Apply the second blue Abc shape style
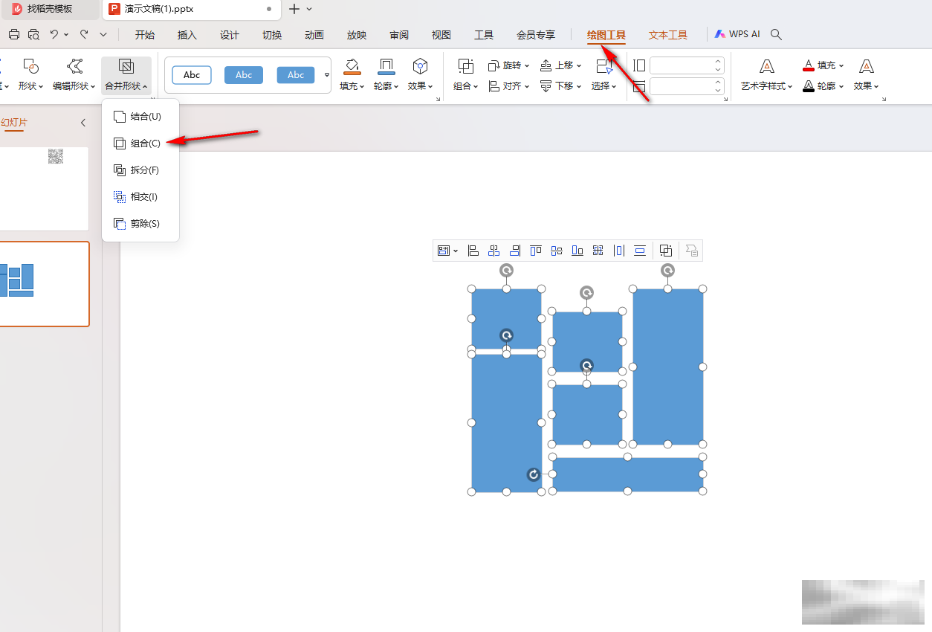 [244, 75]
